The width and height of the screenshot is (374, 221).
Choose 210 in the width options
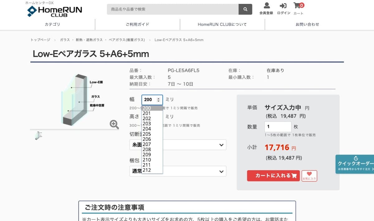tap(147, 160)
